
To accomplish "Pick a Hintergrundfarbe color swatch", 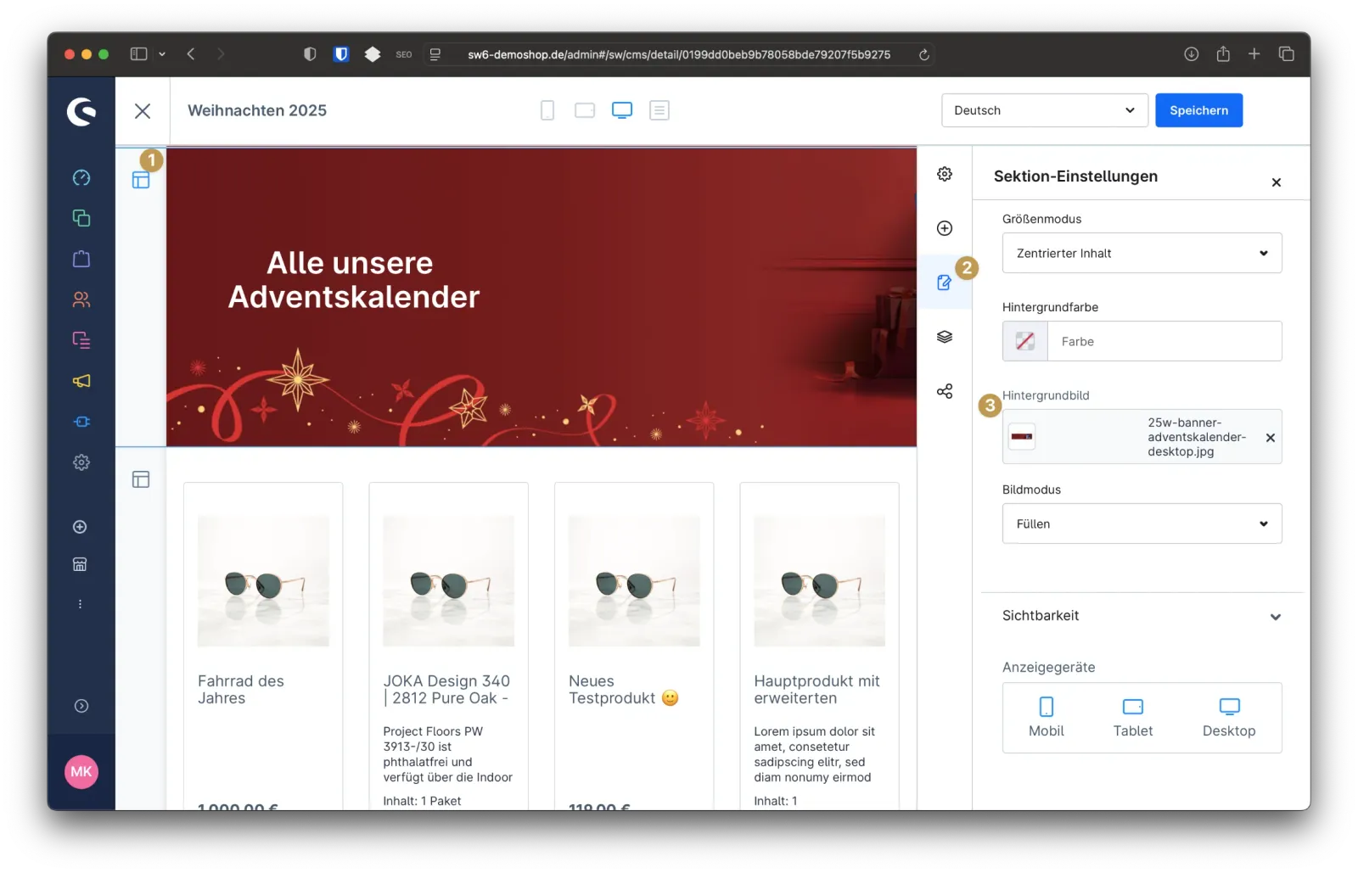I will tap(1024, 341).
